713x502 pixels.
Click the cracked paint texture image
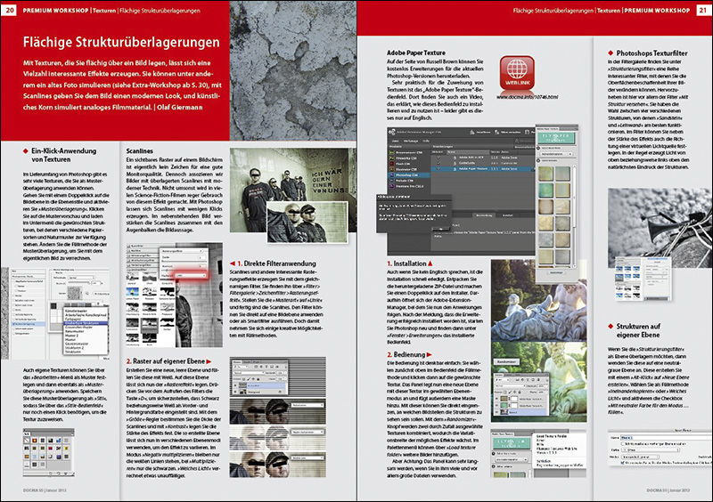[293, 70]
